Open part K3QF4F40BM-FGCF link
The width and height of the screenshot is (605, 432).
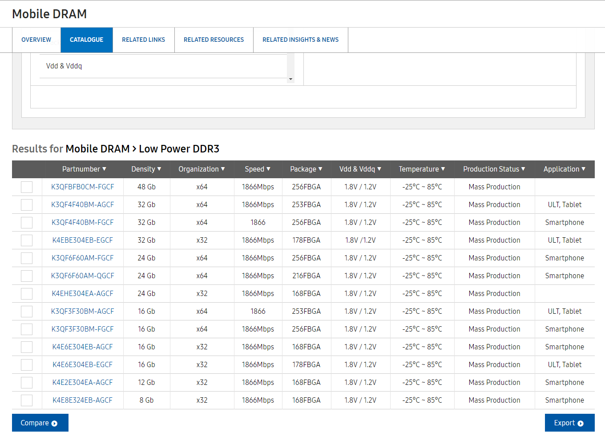[83, 223]
